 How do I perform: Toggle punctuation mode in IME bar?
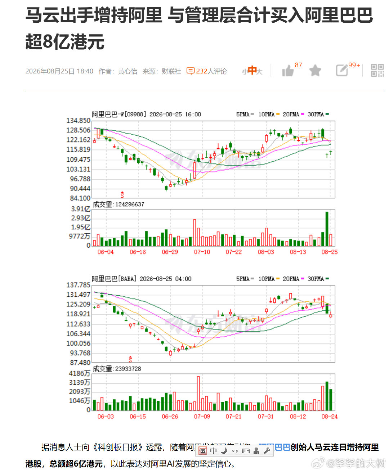tap(234, 451)
